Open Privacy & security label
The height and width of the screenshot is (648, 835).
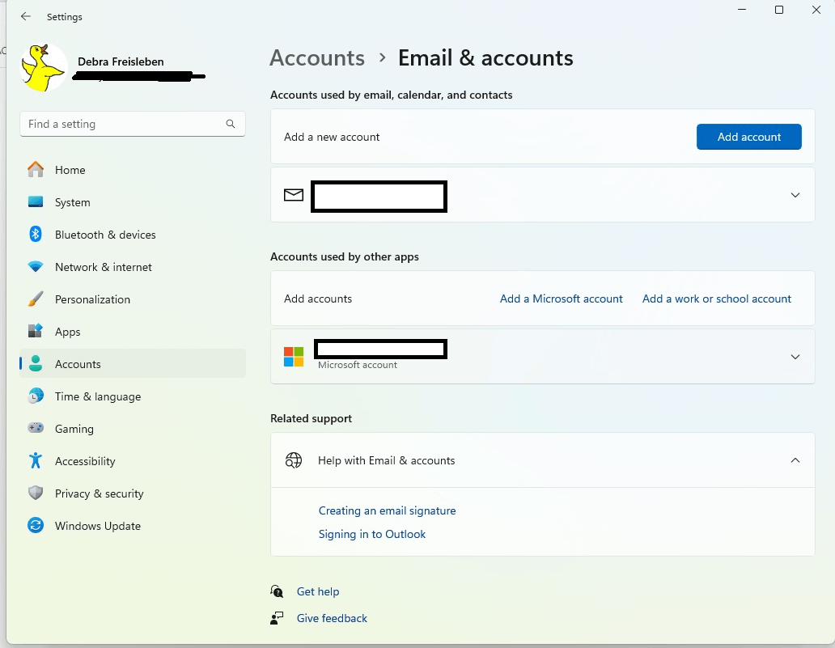[99, 493]
